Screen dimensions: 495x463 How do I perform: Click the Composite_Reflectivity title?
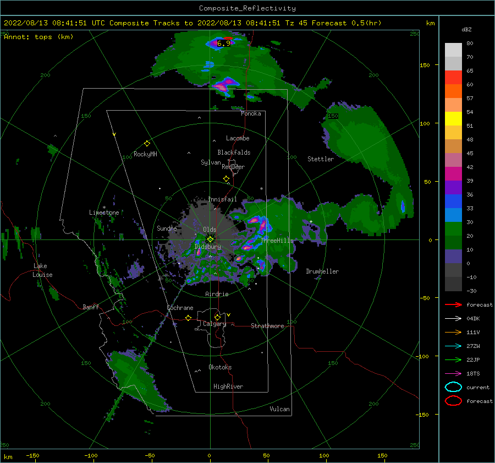(247, 8)
